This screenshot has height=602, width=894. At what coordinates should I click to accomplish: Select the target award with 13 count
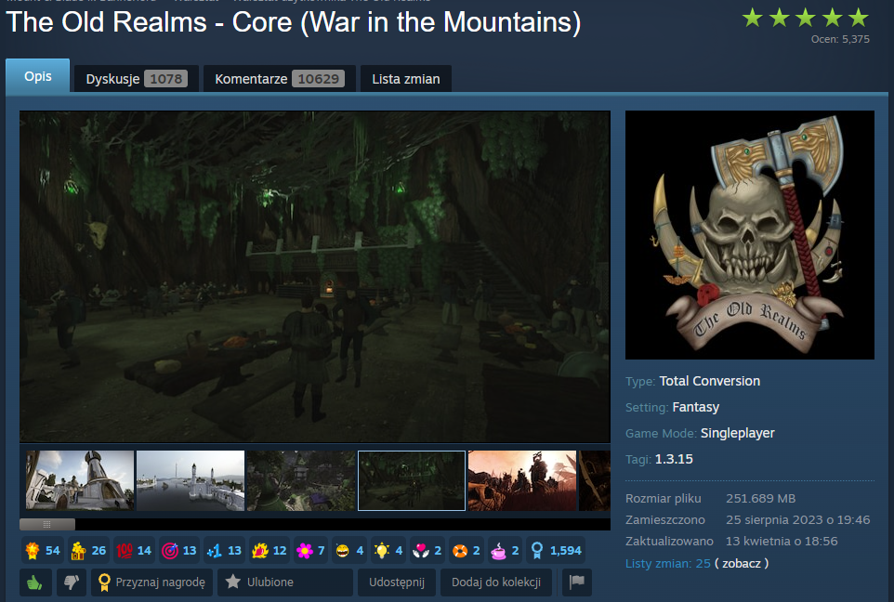pos(179,551)
